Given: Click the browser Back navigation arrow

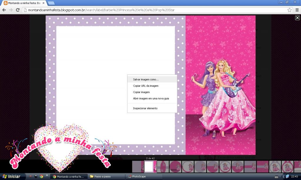Looking at the screenshot, I should 4,10.
